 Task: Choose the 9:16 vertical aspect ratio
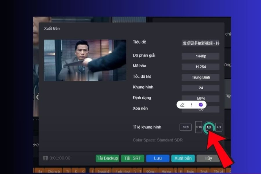click(199, 127)
